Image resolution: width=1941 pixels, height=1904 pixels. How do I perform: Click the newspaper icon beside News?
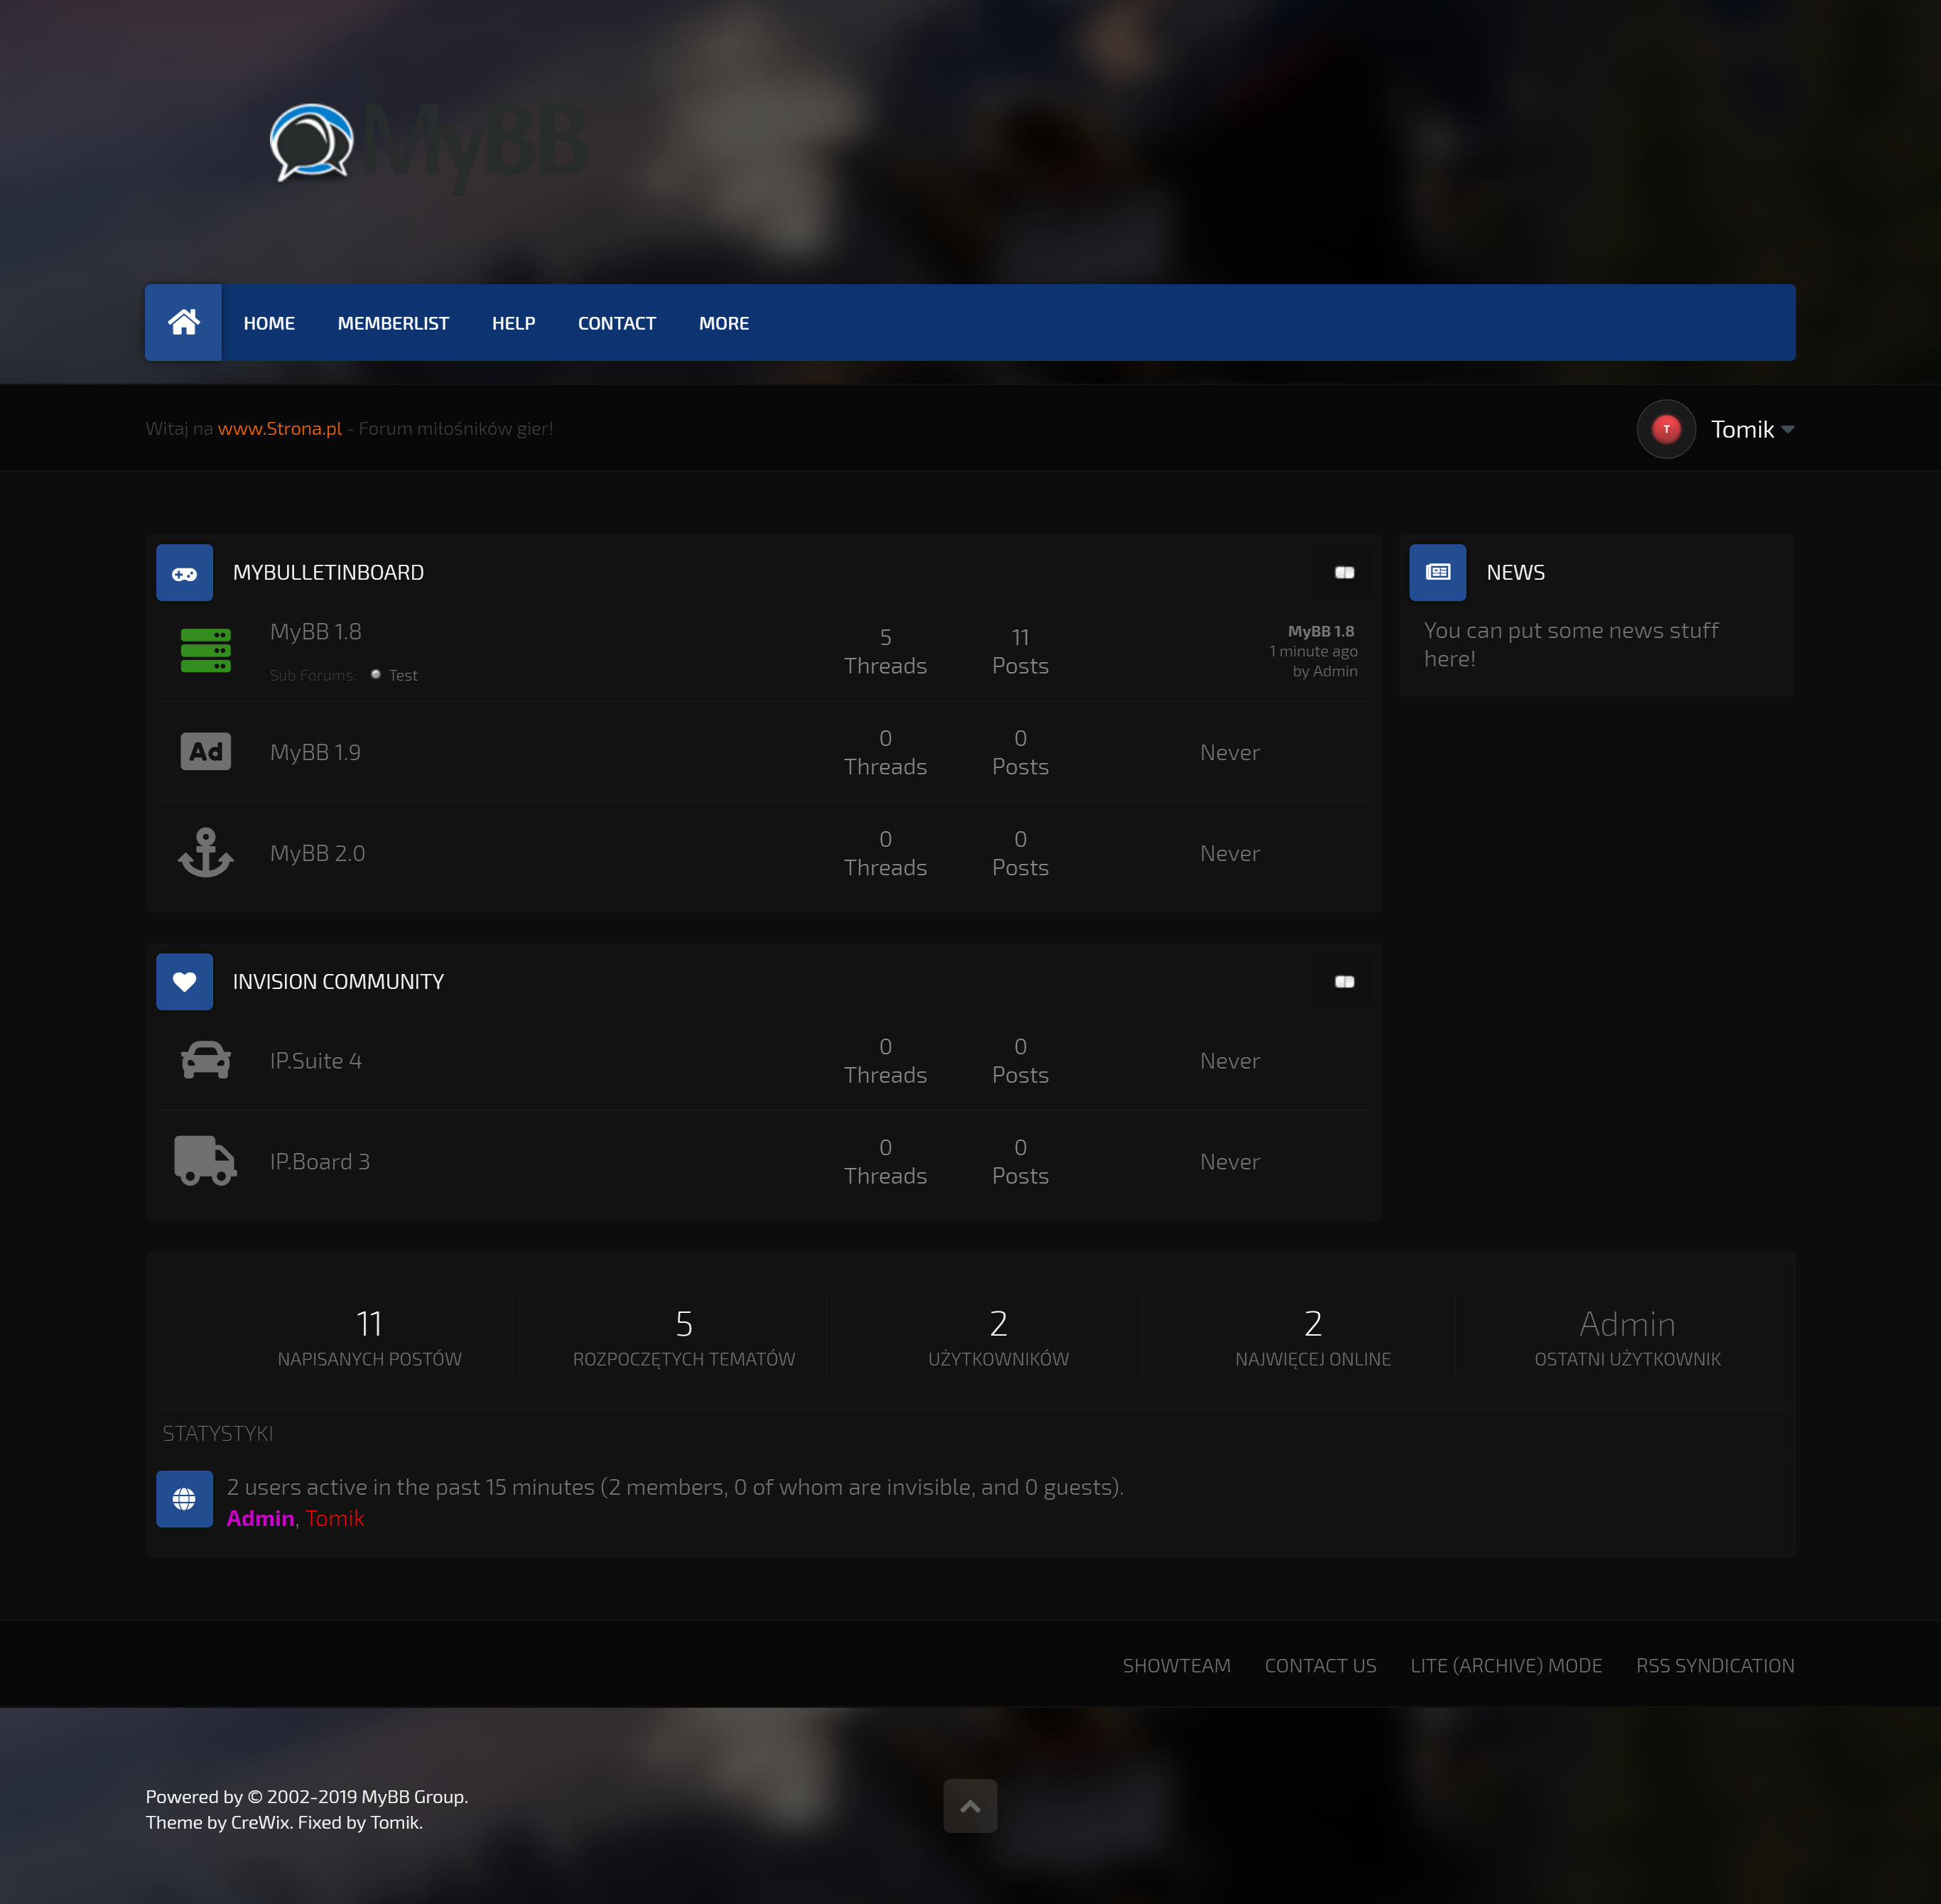coord(1437,573)
